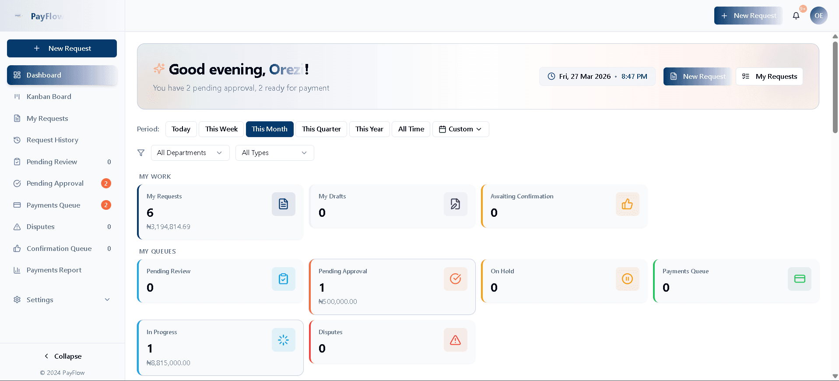Click the Payments Queue green card icon
This screenshot has height=381, width=839.
pos(800,279)
